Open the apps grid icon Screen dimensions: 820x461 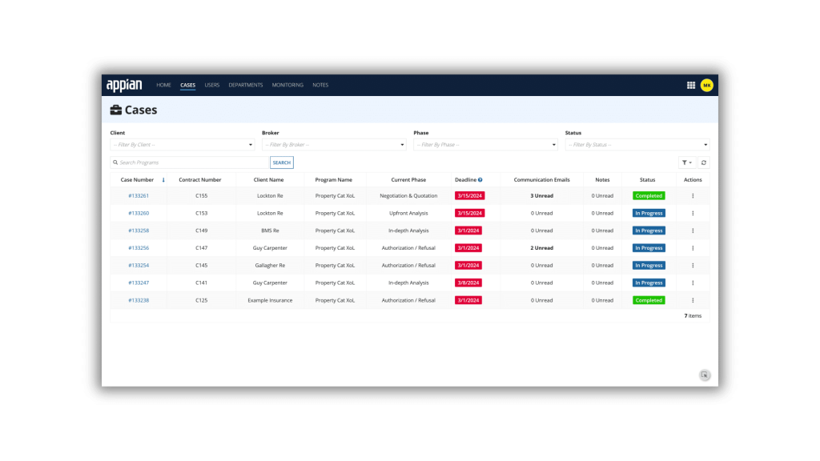coord(689,84)
